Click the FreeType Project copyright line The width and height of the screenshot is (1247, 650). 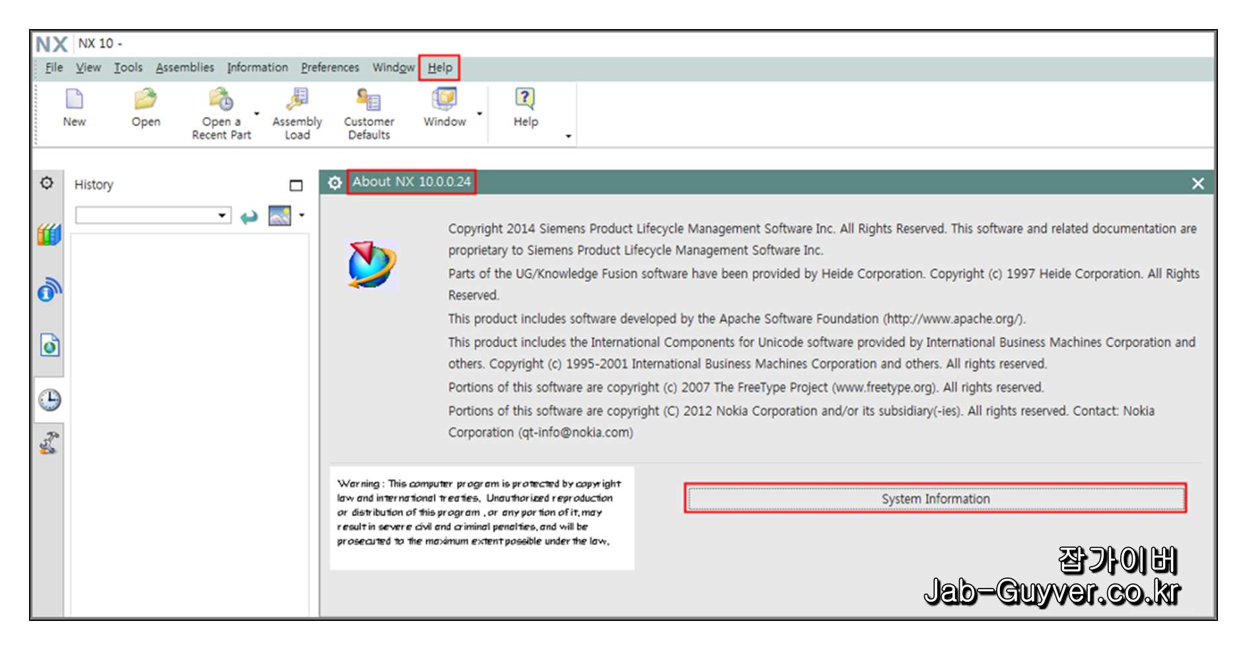click(746, 387)
